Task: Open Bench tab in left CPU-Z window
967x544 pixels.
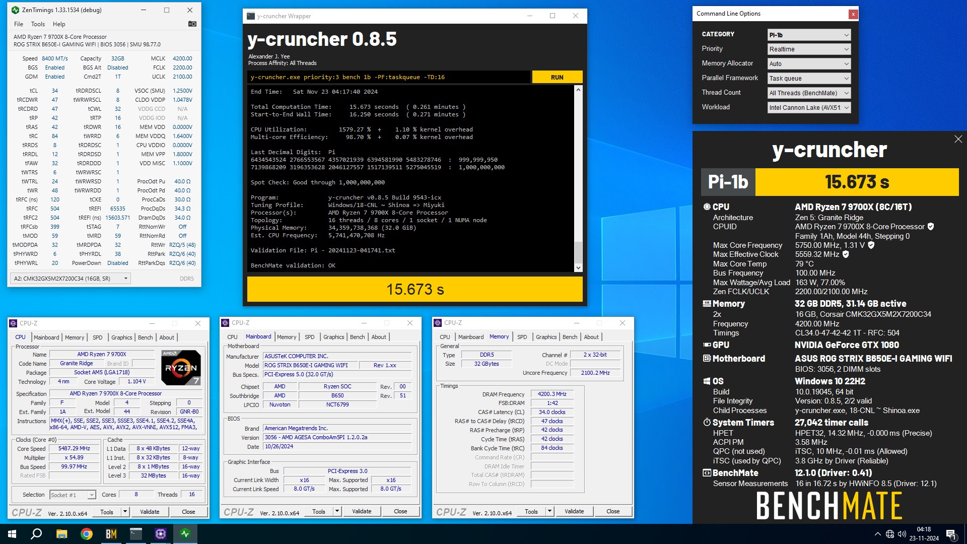Action: point(146,337)
